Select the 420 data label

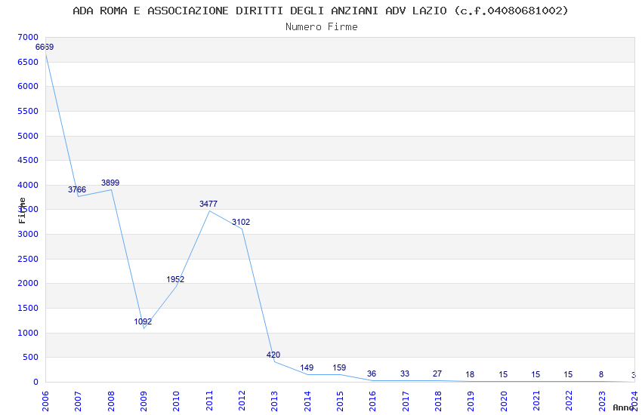(273, 355)
